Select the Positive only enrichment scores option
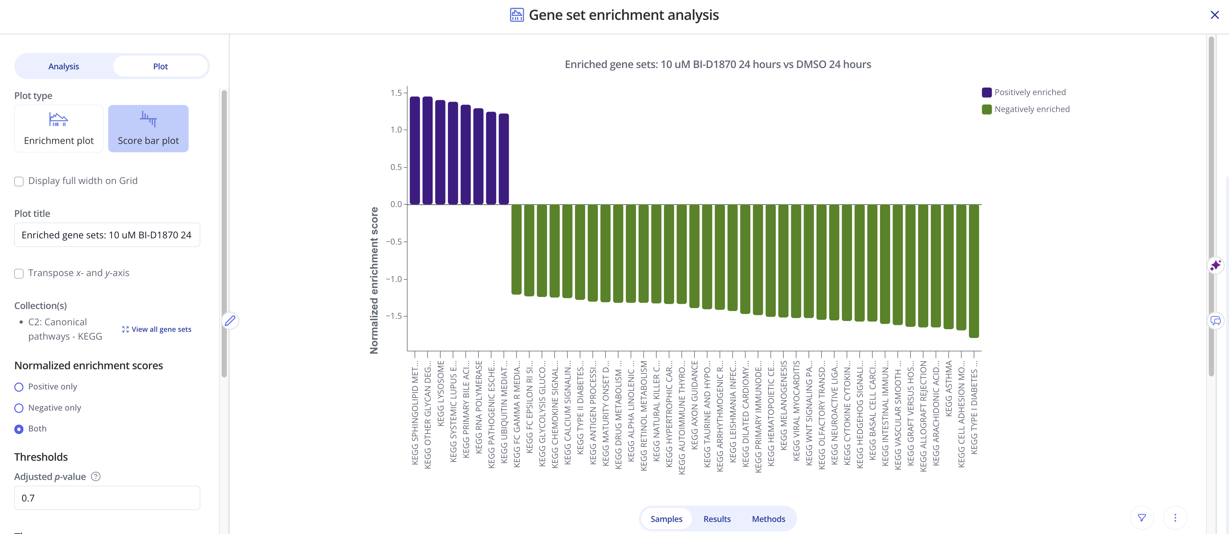1229x534 pixels. coord(19,387)
